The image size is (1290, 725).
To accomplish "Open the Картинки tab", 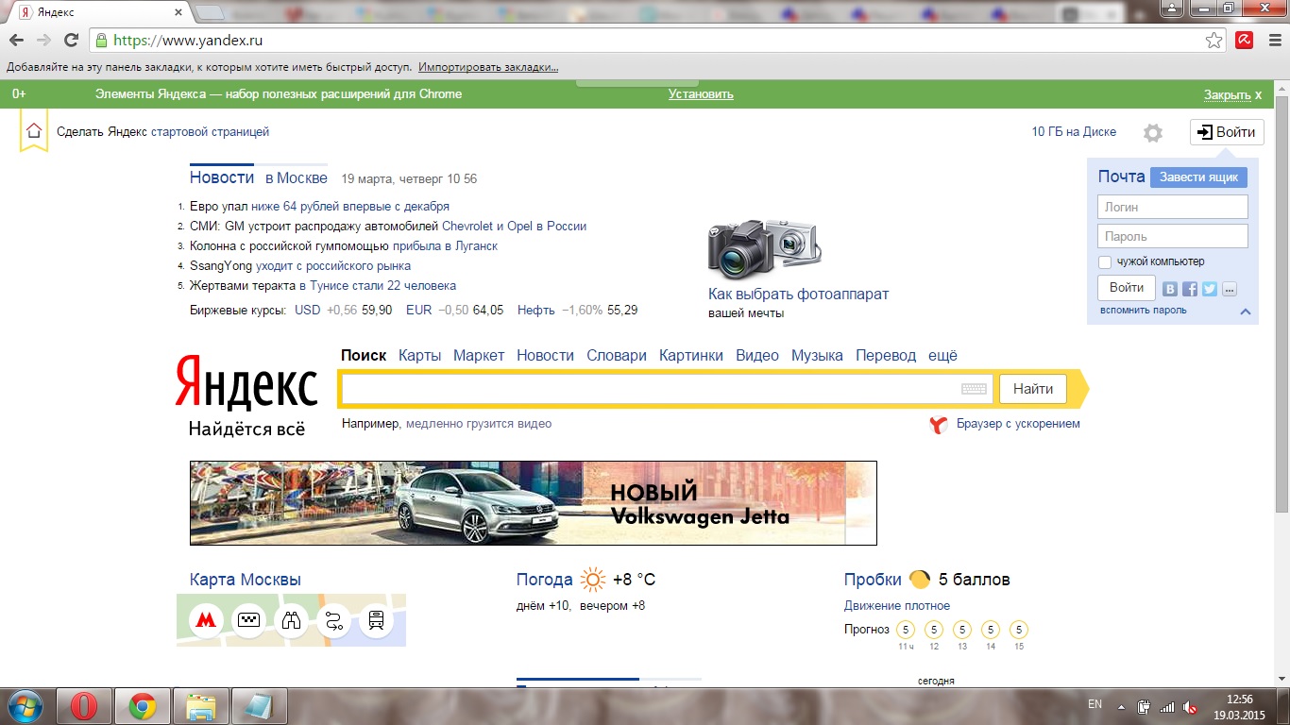I will (691, 356).
